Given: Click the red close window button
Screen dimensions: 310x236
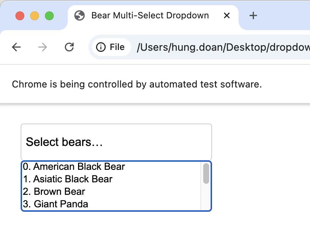Looking at the screenshot, I should 20,16.
